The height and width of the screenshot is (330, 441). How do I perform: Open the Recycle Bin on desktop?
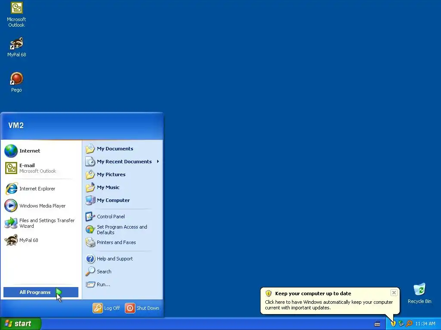point(419,293)
